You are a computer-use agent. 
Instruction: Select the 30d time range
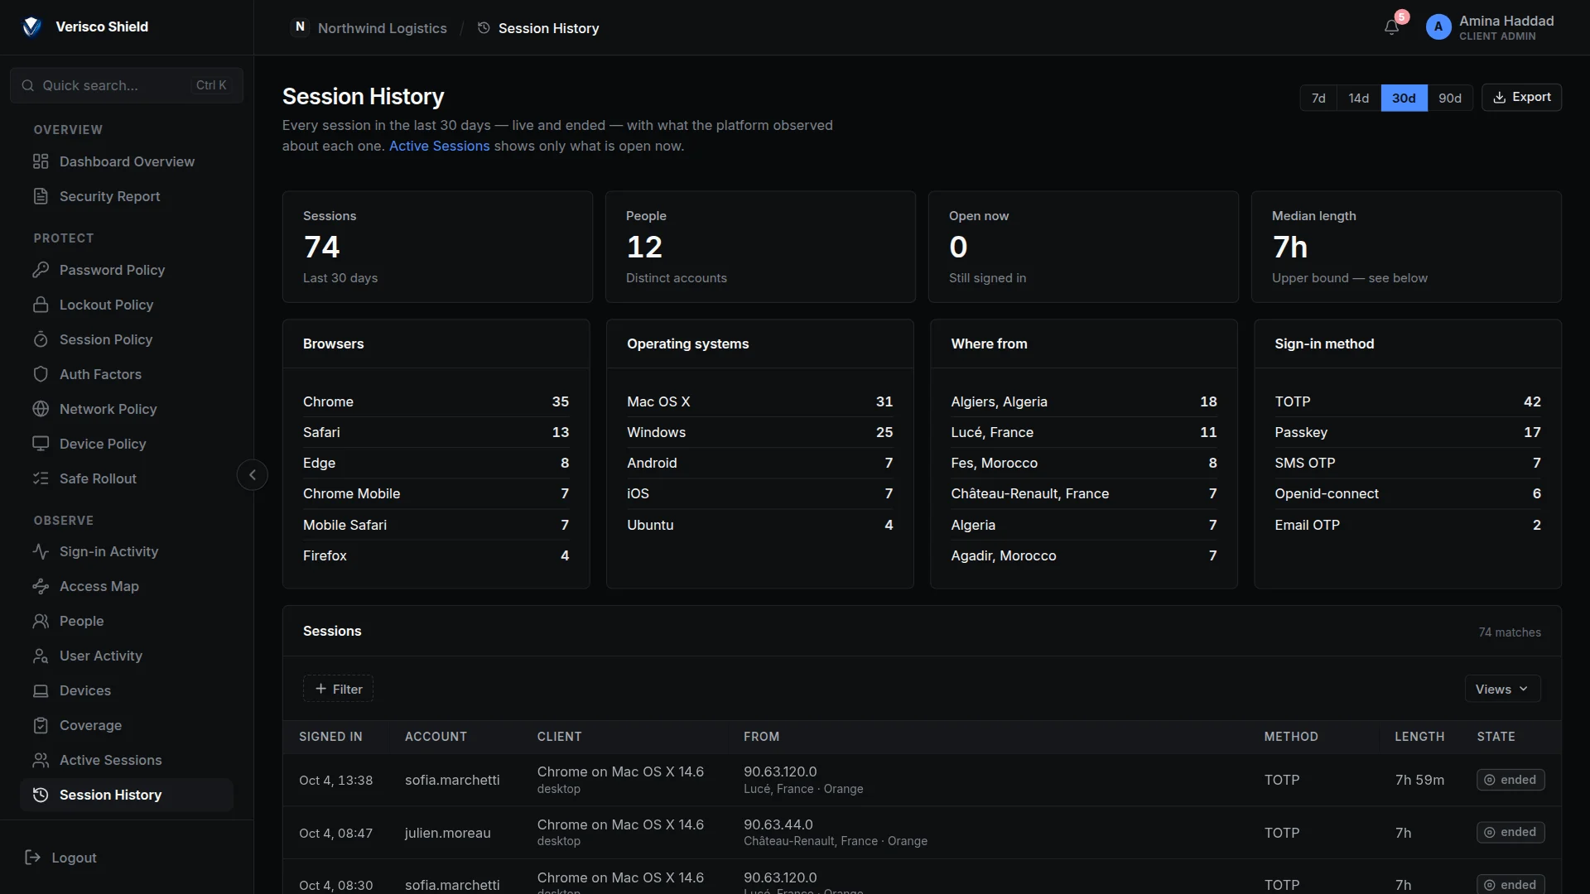pos(1404,98)
